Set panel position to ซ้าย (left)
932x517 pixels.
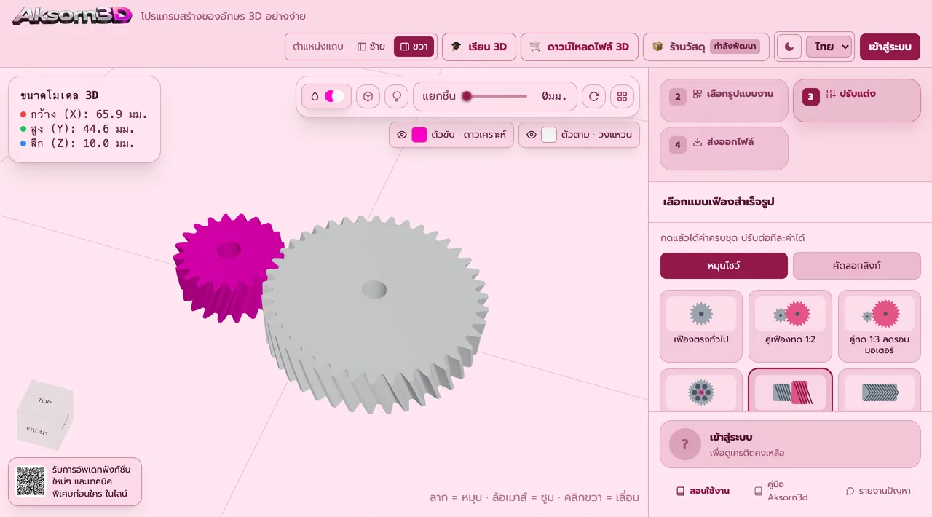371,47
